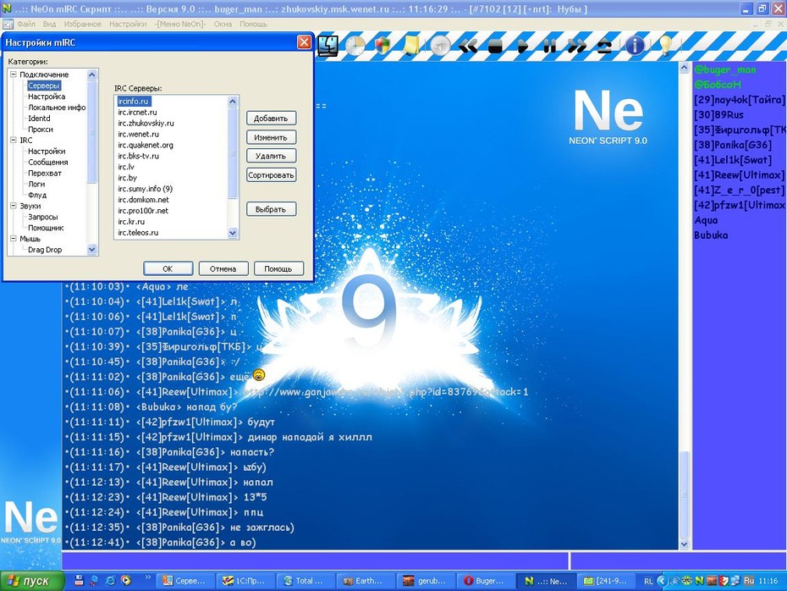Select irc.zhukovskiy.ru in server list
Viewport: 787px width, 591px height.
146,123
